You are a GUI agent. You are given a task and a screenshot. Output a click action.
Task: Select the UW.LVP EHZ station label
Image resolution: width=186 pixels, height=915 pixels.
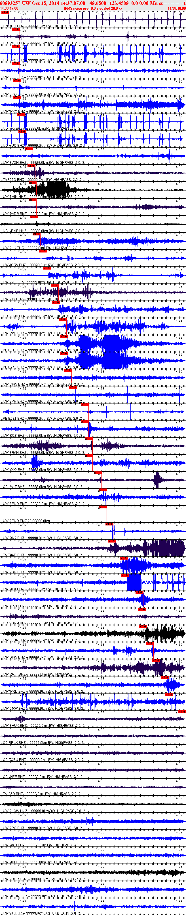pos(42,282)
